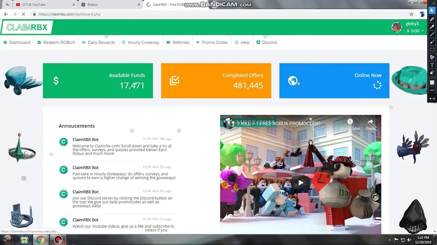Screen dimensions: 437x245
Task: Select the Bandicam numbering stamp tool
Action: click(x=432, y=57)
